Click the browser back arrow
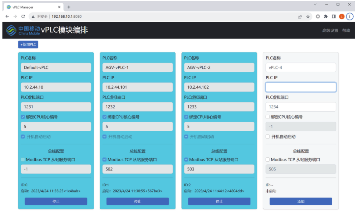Viewport: 356px width, 211px height. coord(7,16)
